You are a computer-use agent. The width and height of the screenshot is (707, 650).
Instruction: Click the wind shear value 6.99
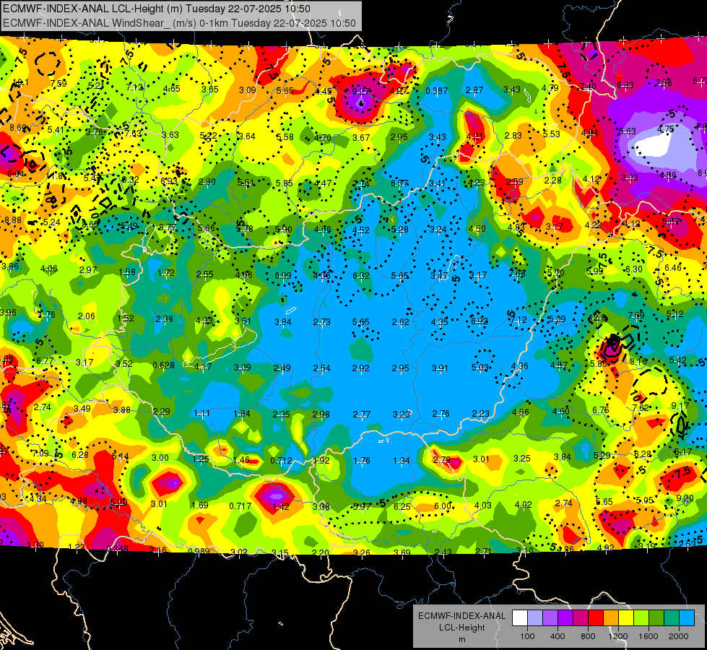(283, 276)
